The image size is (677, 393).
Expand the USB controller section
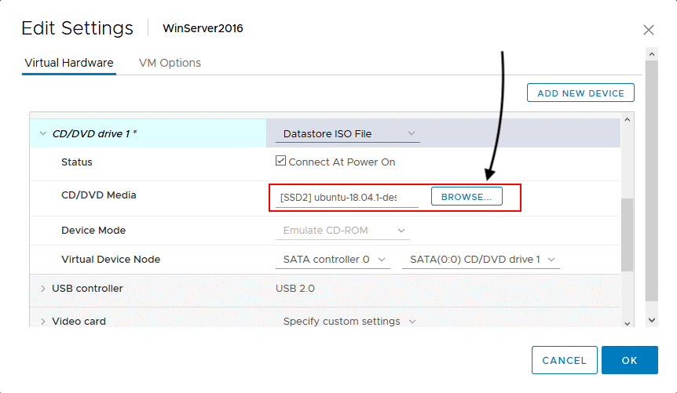pyautogui.click(x=42, y=289)
